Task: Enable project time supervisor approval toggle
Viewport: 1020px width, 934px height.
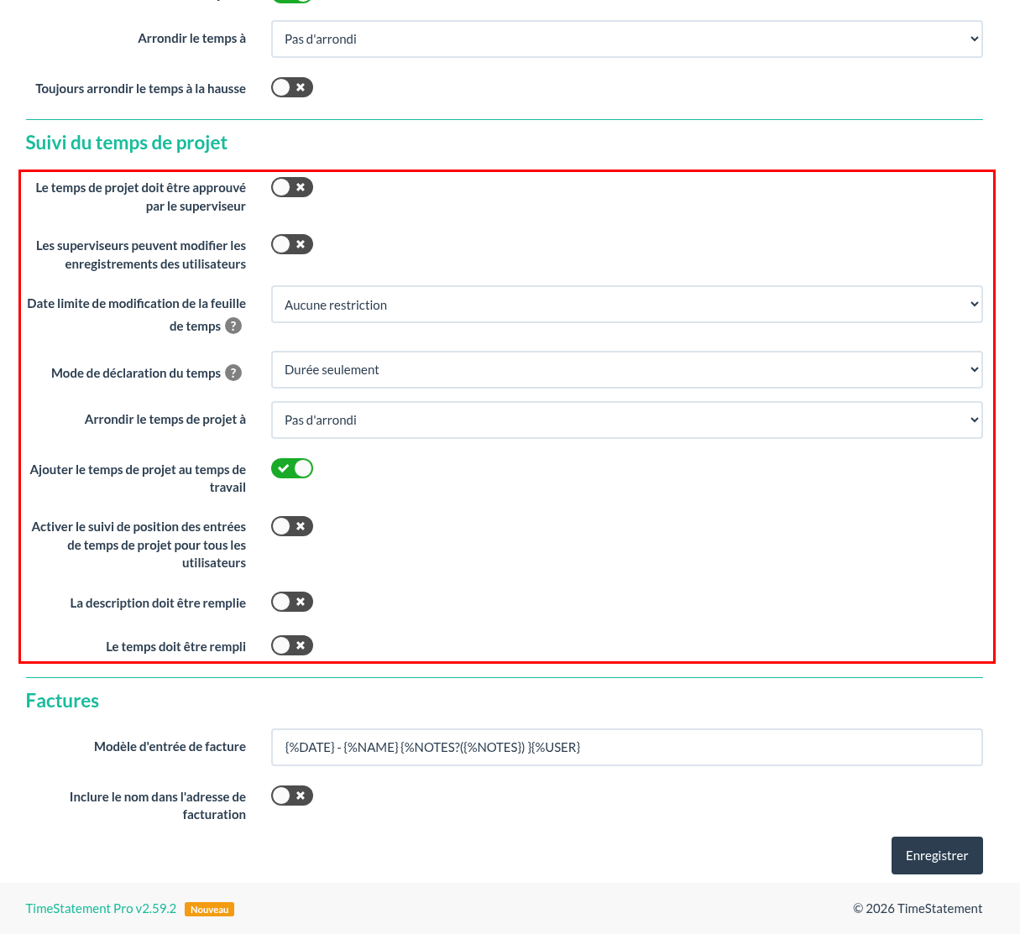Action: pos(292,187)
